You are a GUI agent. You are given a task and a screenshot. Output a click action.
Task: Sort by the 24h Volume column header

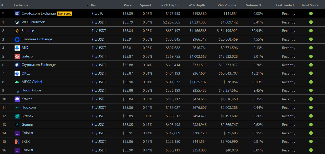tap(227, 5)
